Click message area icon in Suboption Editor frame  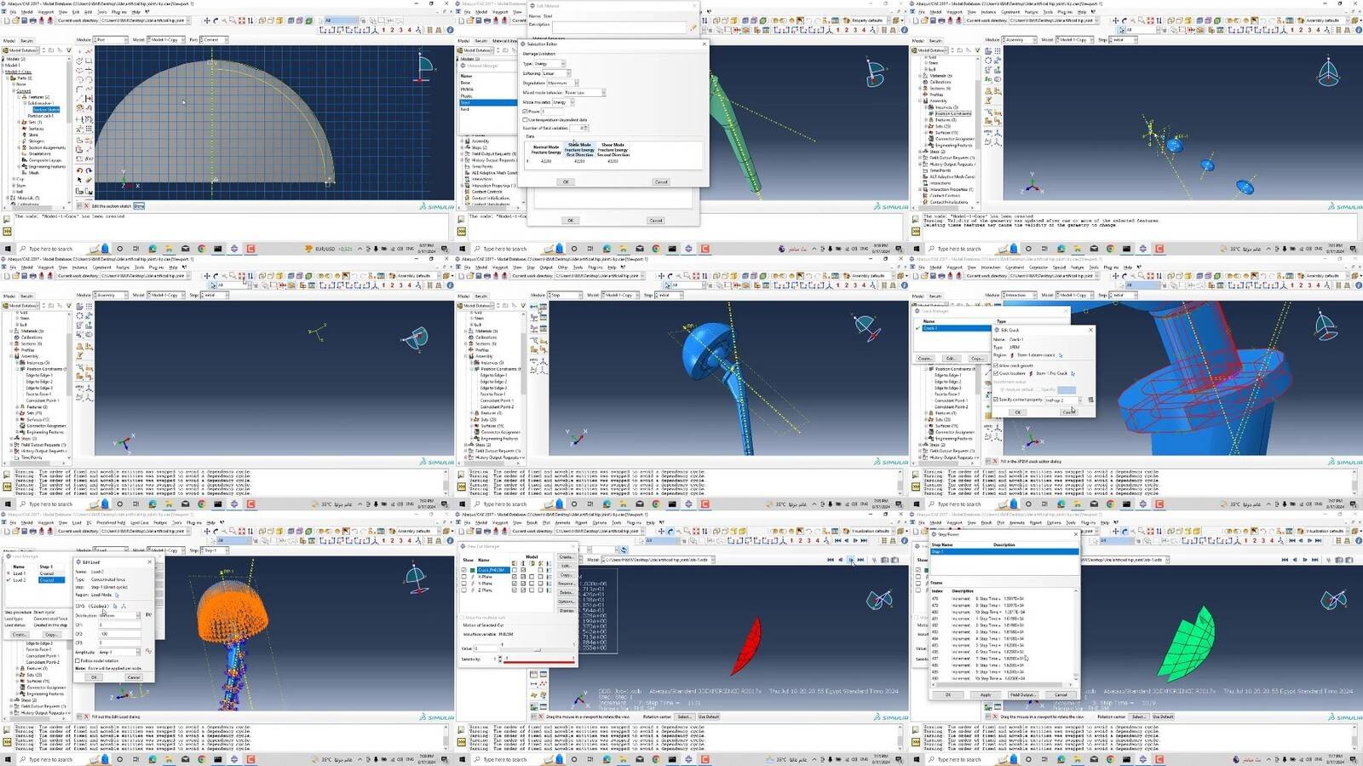(x=460, y=219)
